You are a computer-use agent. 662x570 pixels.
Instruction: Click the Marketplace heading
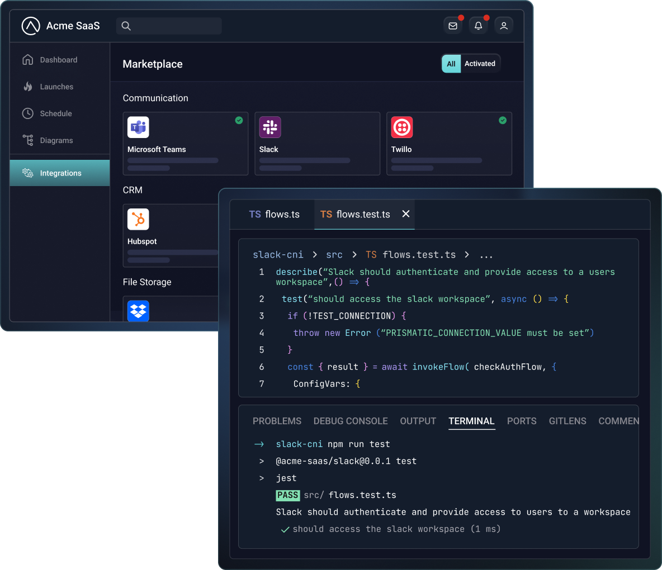153,64
